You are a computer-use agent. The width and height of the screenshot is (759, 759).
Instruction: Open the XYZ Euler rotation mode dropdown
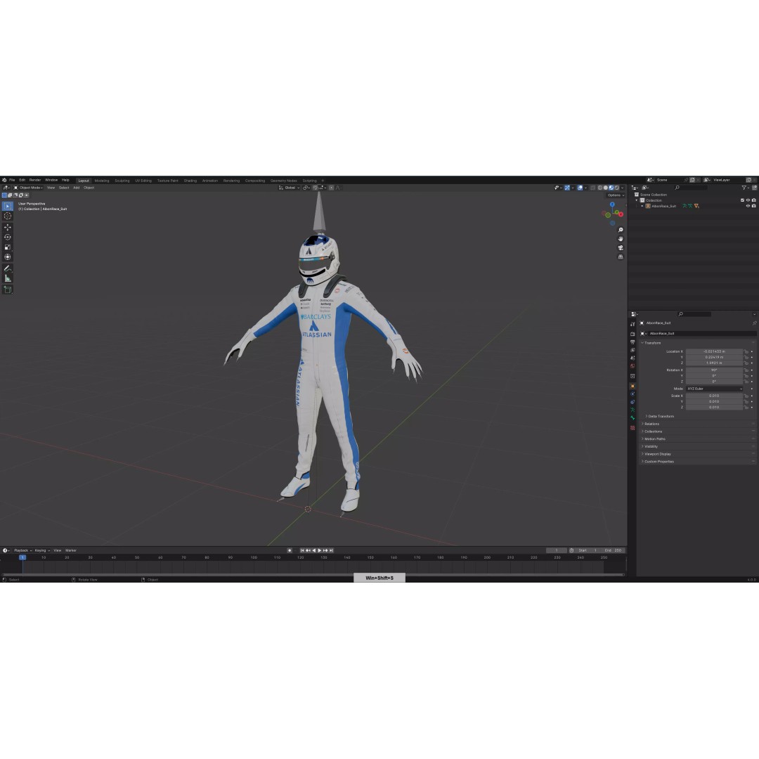point(715,389)
